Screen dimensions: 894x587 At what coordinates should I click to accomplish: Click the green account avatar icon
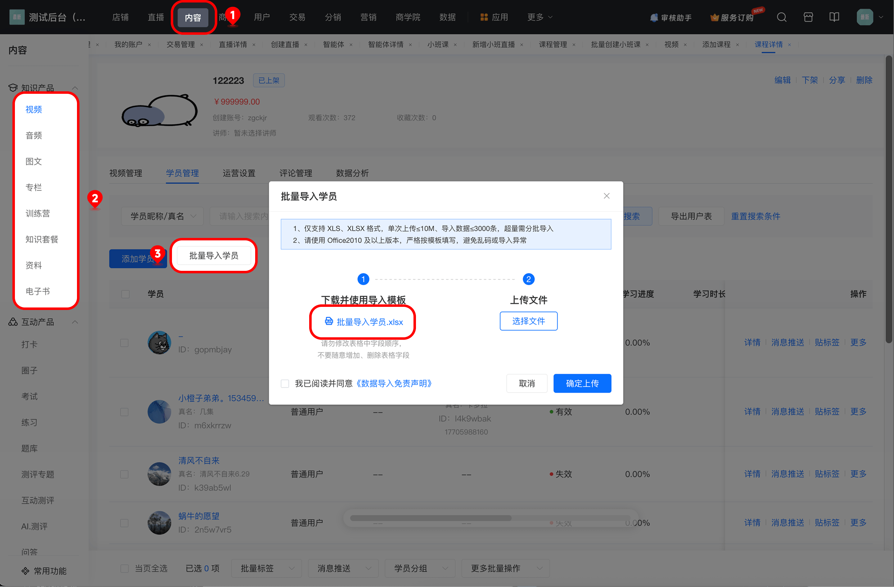[x=865, y=17]
